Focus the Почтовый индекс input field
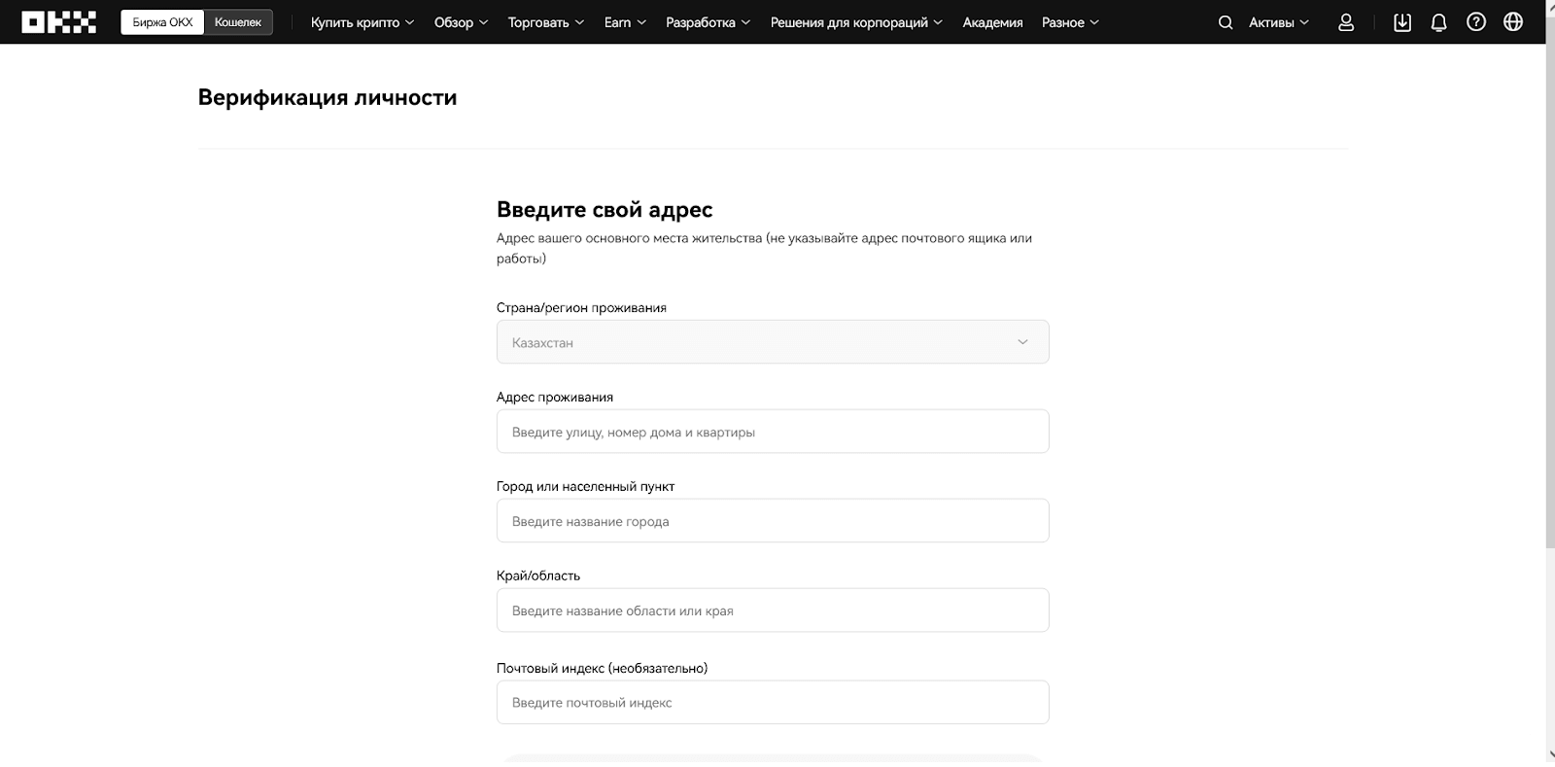 click(x=772, y=702)
